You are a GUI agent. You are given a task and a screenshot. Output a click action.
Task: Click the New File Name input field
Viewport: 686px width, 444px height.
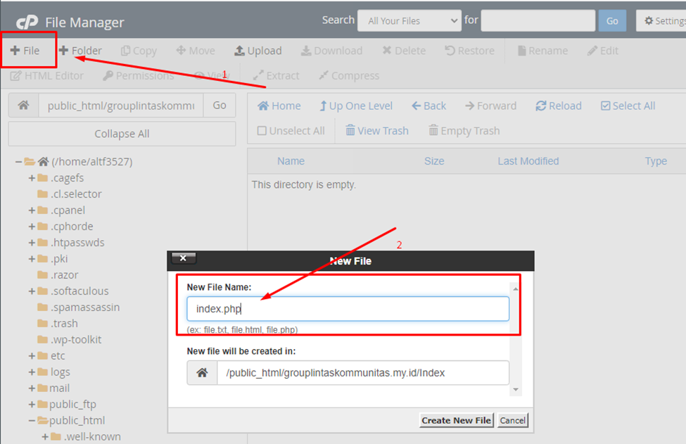(x=348, y=309)
